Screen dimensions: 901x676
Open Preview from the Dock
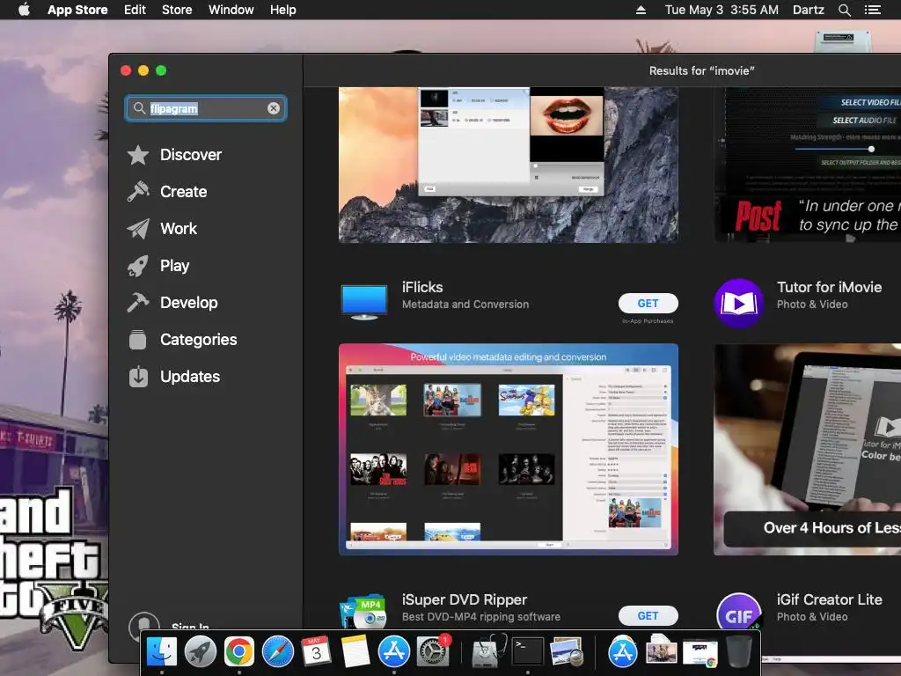[567, 651]
